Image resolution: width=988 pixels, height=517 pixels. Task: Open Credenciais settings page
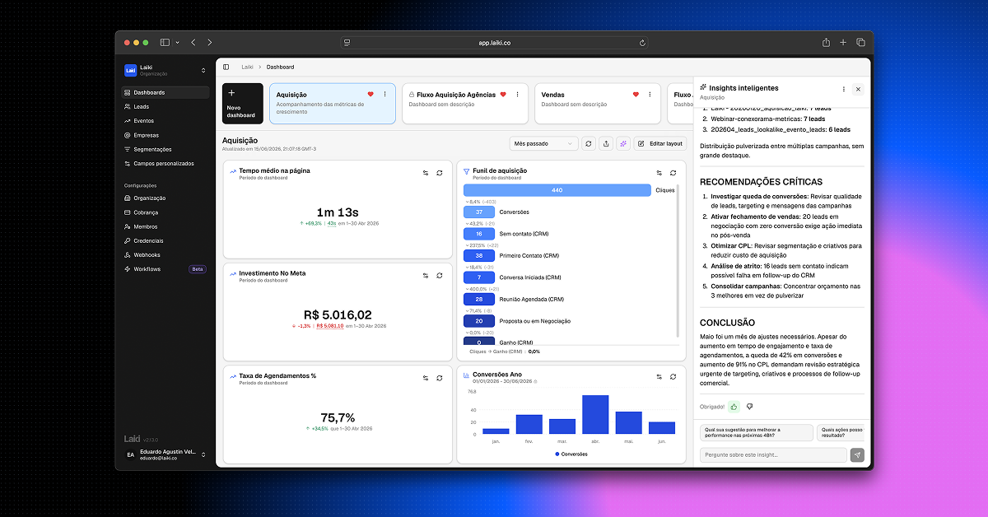[165, 240]
